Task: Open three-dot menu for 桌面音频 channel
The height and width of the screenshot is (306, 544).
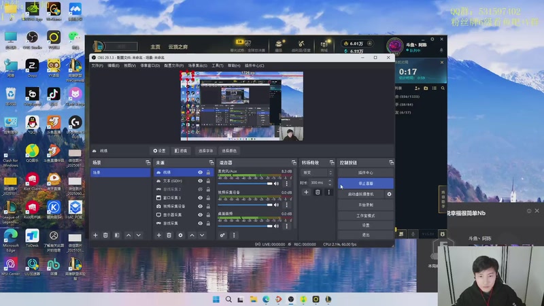Action: coord(286,226)
